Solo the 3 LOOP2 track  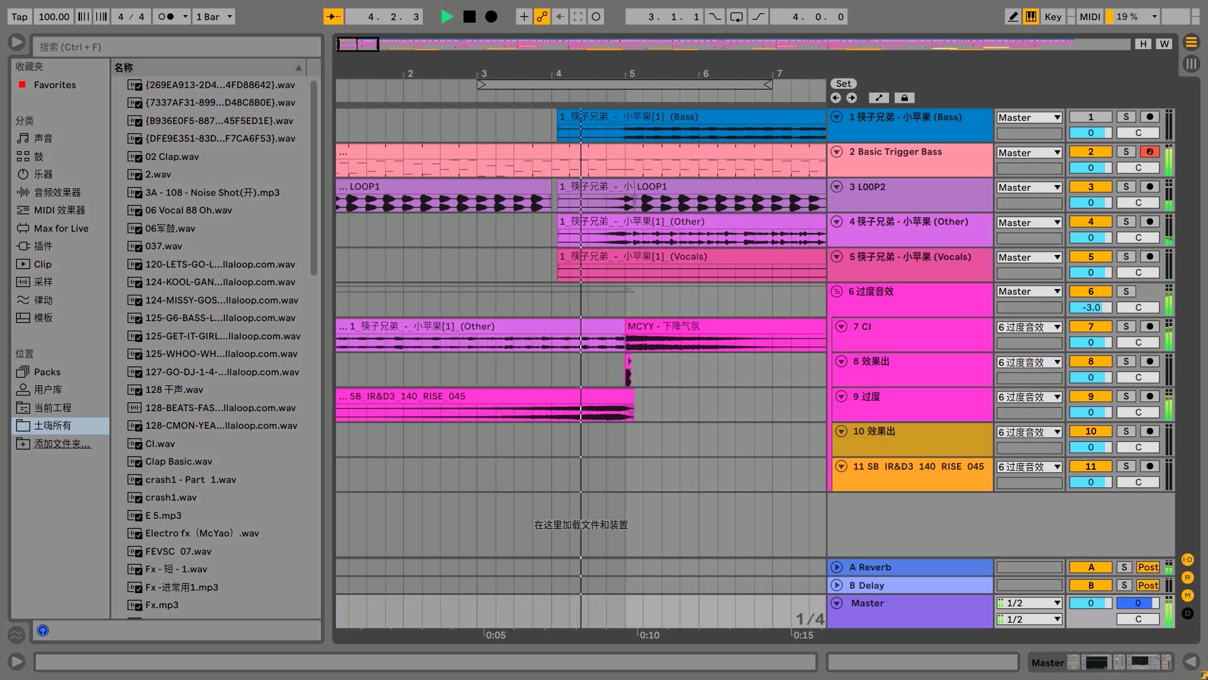tap(1126, 186)
